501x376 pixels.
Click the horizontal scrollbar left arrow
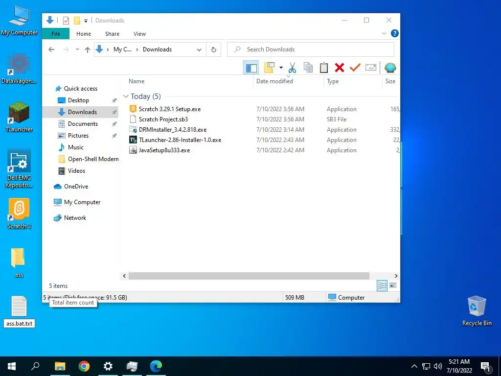coord(124,276)
